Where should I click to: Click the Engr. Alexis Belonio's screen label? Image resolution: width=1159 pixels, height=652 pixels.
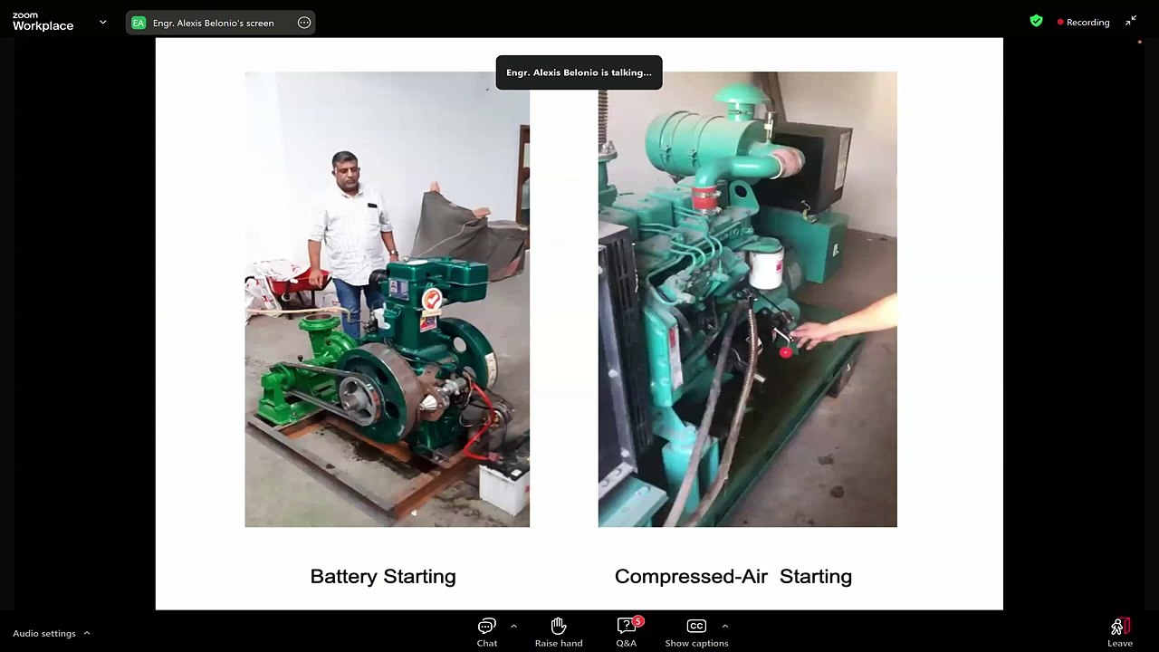pyautogui.click(x=213, y=23)
